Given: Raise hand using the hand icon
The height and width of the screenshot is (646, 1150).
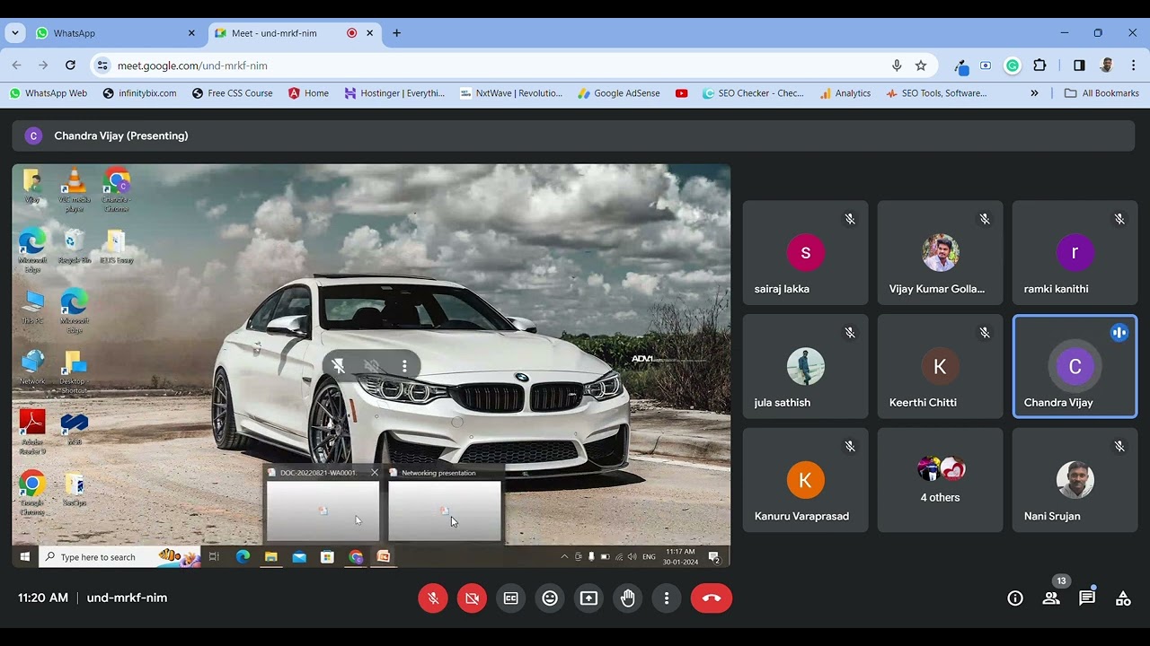Looking at the screenshot, I should point(628,598).
